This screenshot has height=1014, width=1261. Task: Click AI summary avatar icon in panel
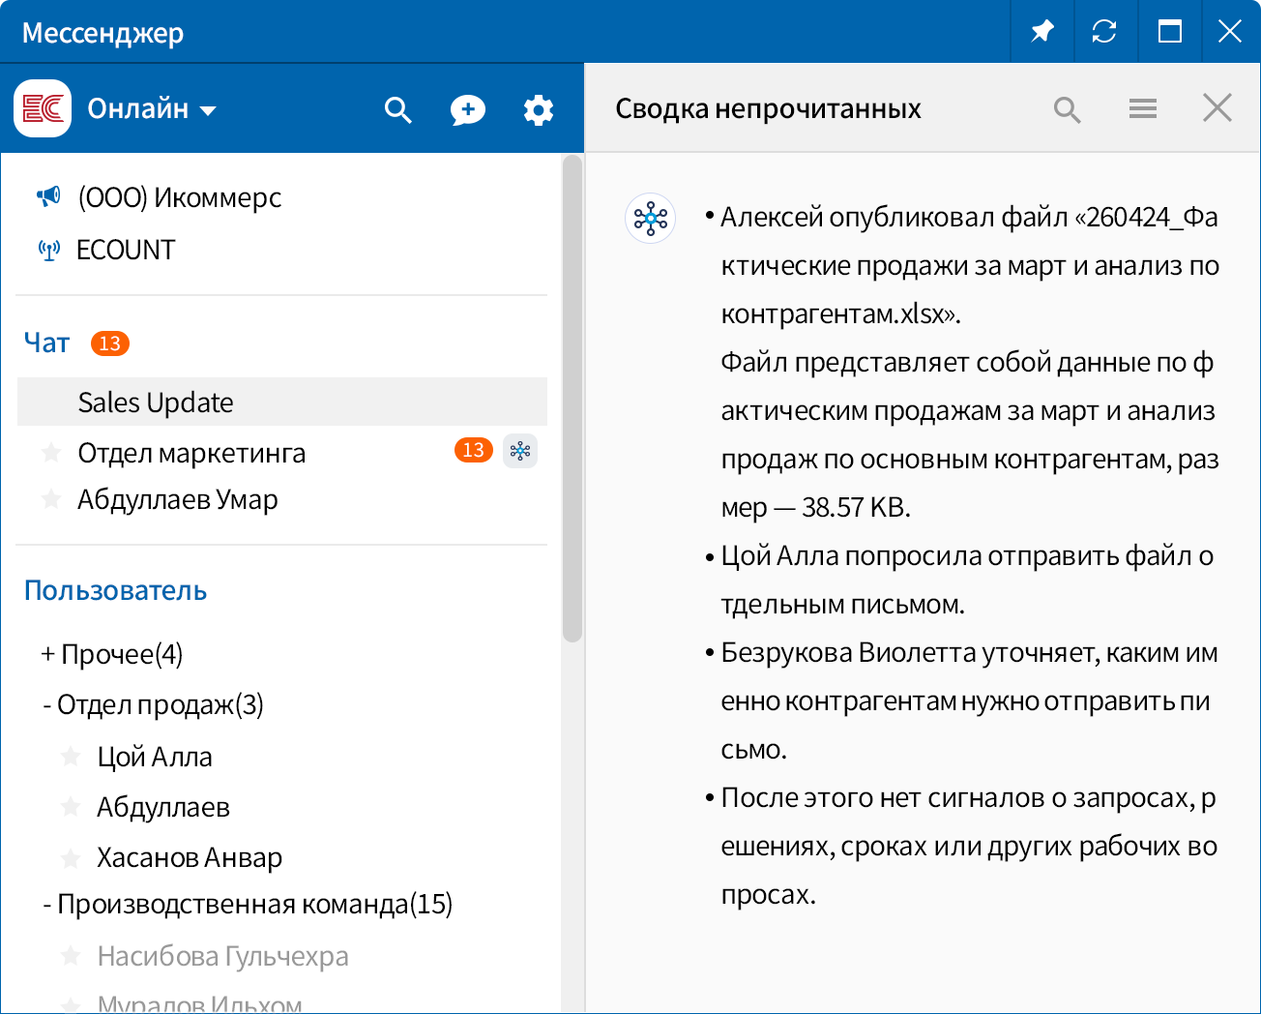click(651, 219)
